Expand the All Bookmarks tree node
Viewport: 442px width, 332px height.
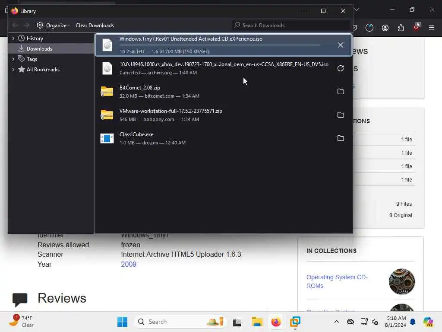tap(13, 70)
